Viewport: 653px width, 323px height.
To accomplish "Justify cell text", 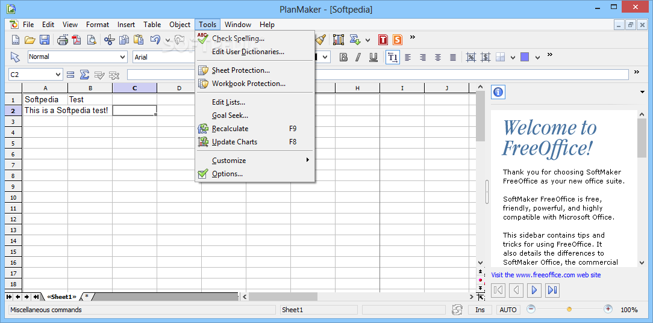I will 452,57.
